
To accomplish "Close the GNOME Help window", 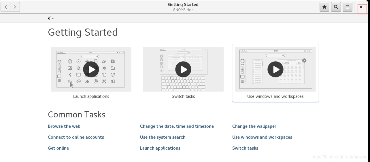I will (x=361, y=7).
